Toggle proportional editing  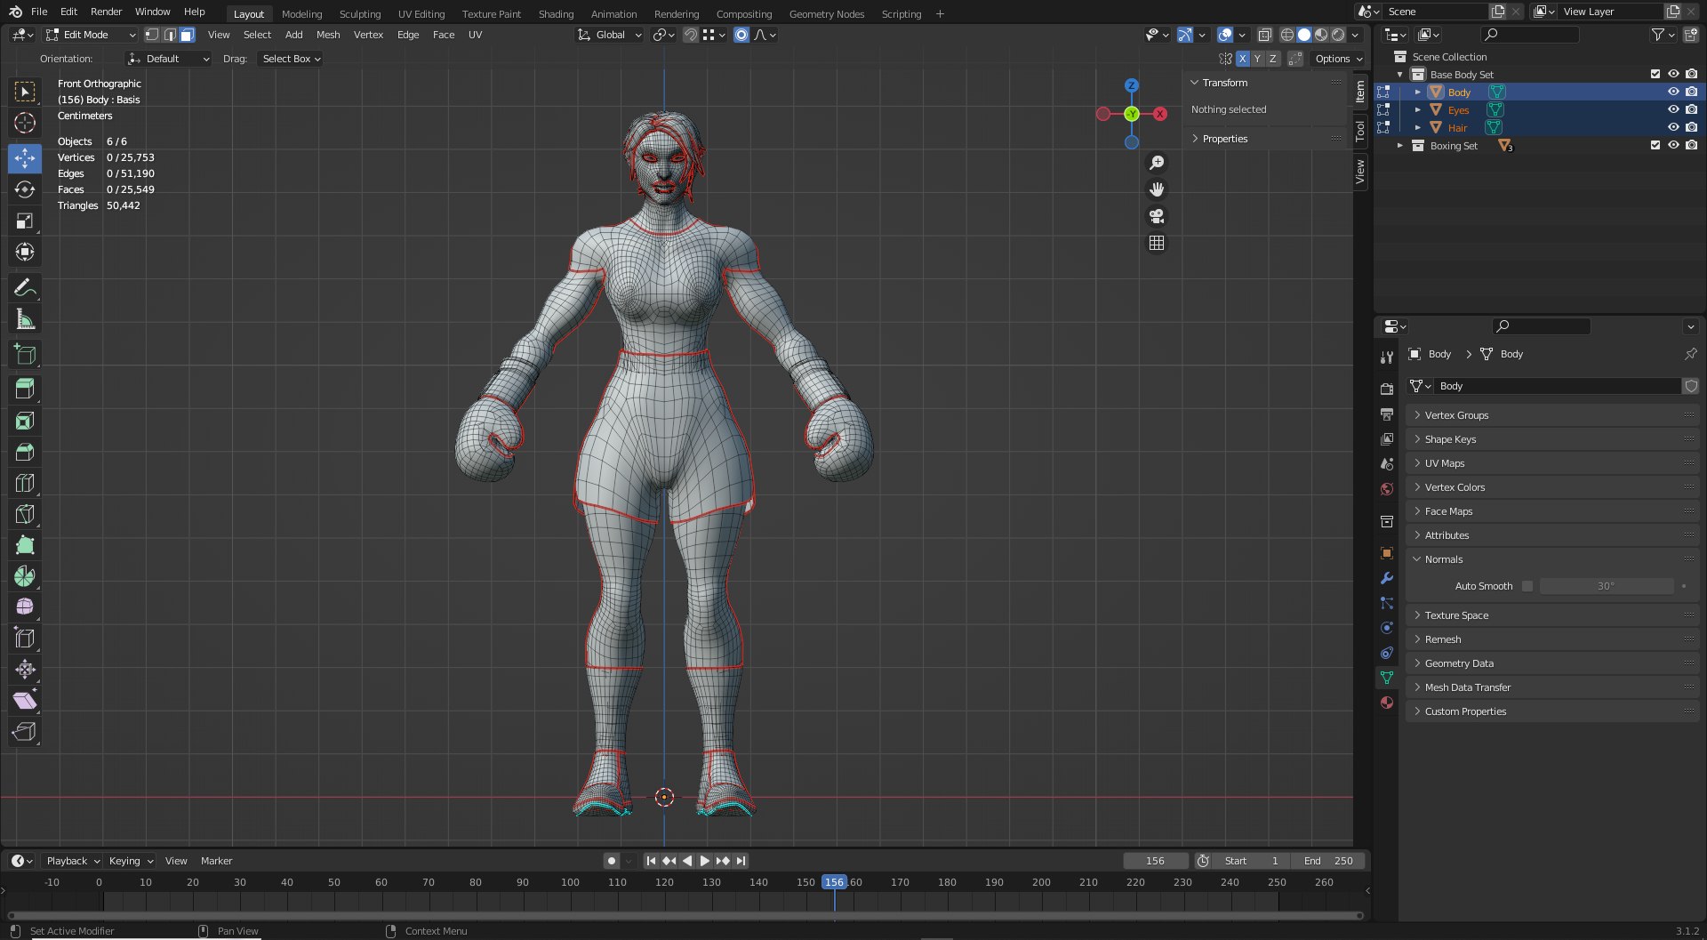tap(741, 35)
